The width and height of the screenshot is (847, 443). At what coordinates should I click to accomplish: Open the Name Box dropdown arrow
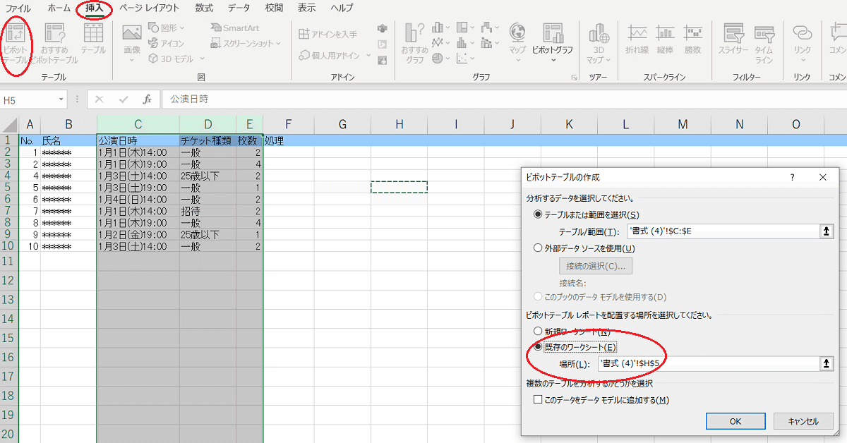click(x=62, y=100)
